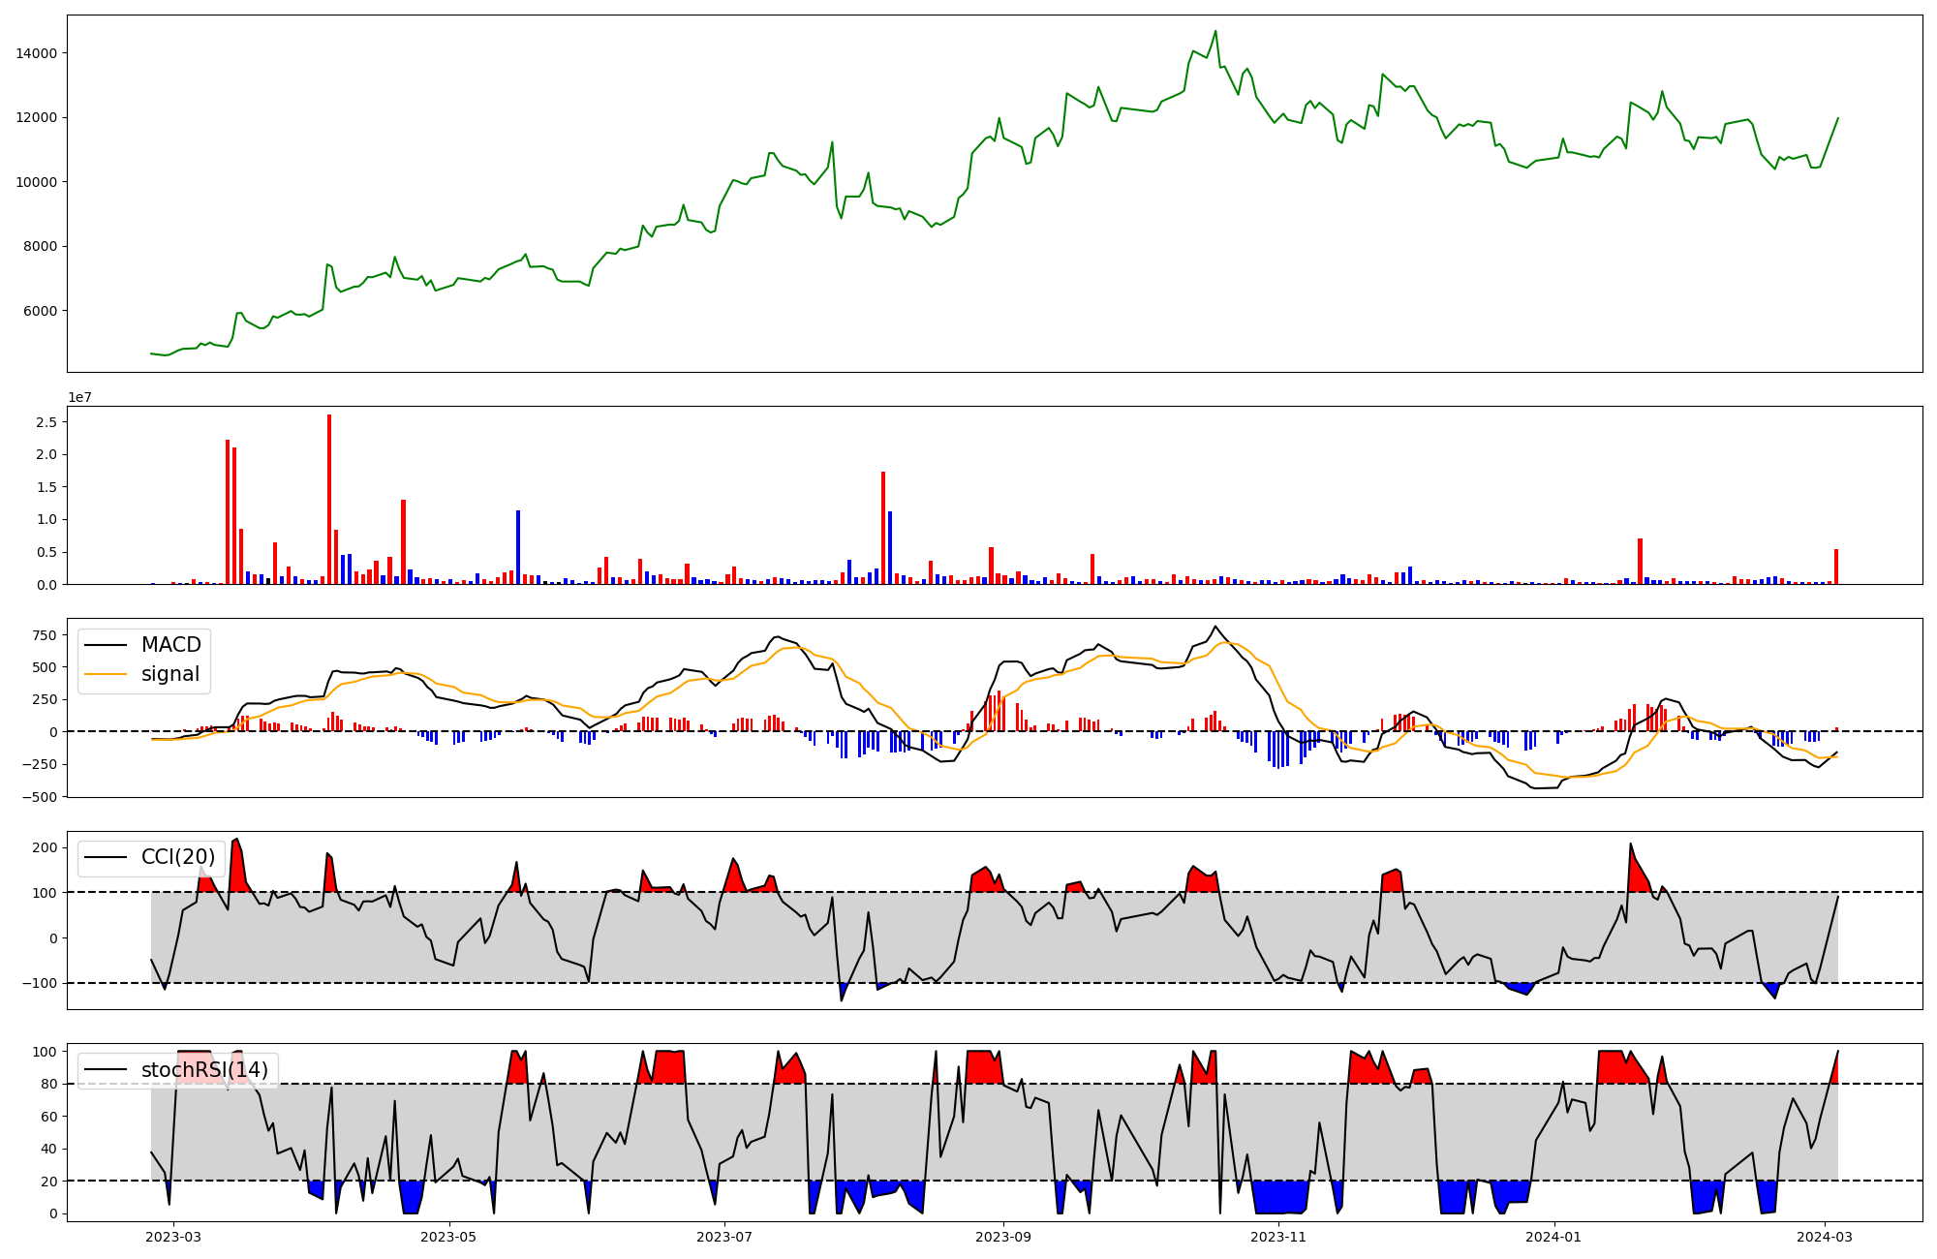This screenshot has height=1259, width=1937.
Task: Click the 2023-11 date tick label
Action: point(1279,1236)
